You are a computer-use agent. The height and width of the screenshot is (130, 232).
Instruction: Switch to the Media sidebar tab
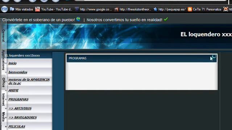coord(3,117)
